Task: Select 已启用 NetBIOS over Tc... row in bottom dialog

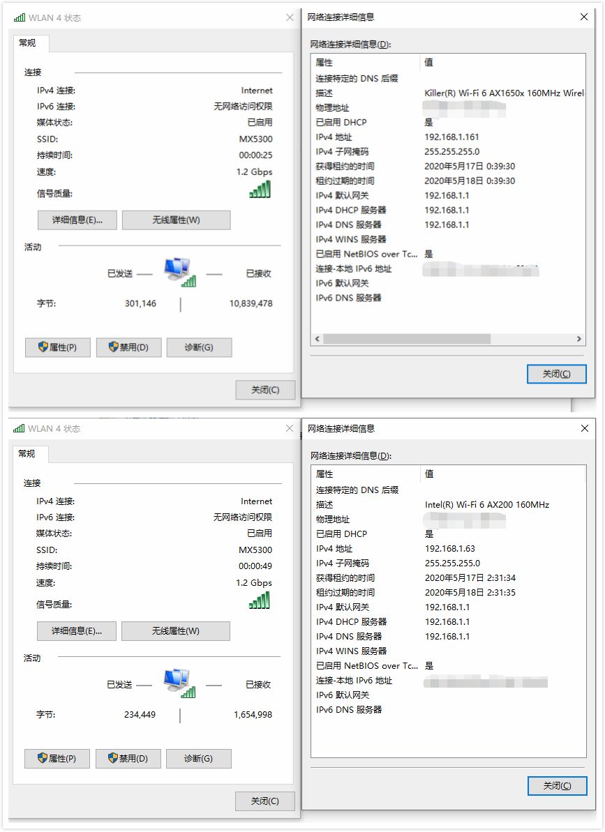Action: coord(449,666)
